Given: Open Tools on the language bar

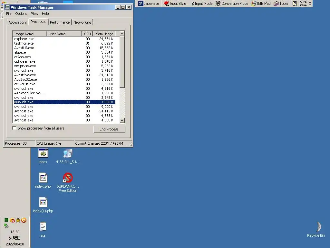Looking at the screenshot, I should pyautogui.click(x=281, y=4).
